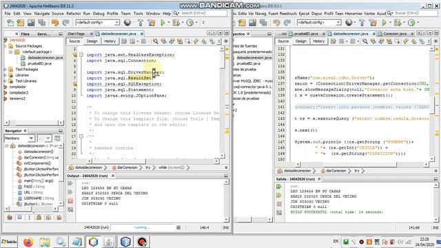Toggle Rectangular Selection in left editor toolbar
The height and width of the screenshot is (248, 441).
pyautogui.click(x=187, y=41)
